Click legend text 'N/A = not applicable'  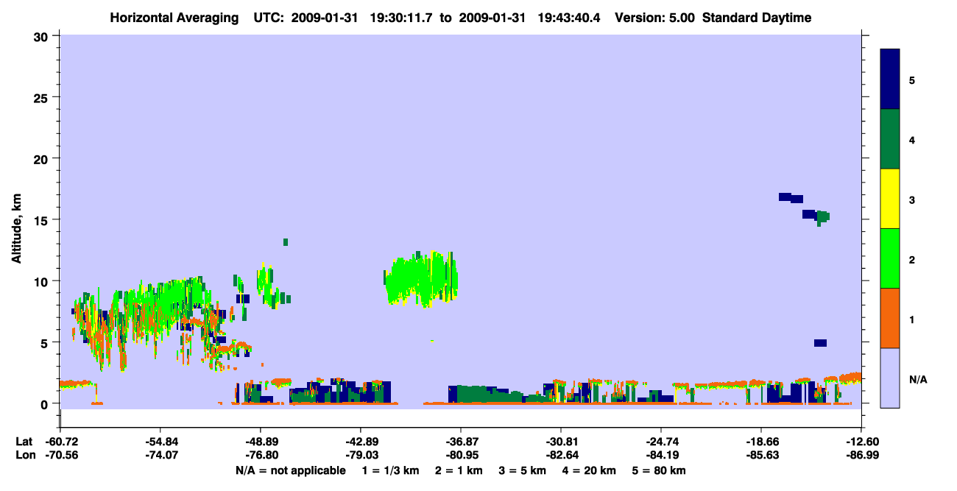pyautogui.click(x=291, y=470)
